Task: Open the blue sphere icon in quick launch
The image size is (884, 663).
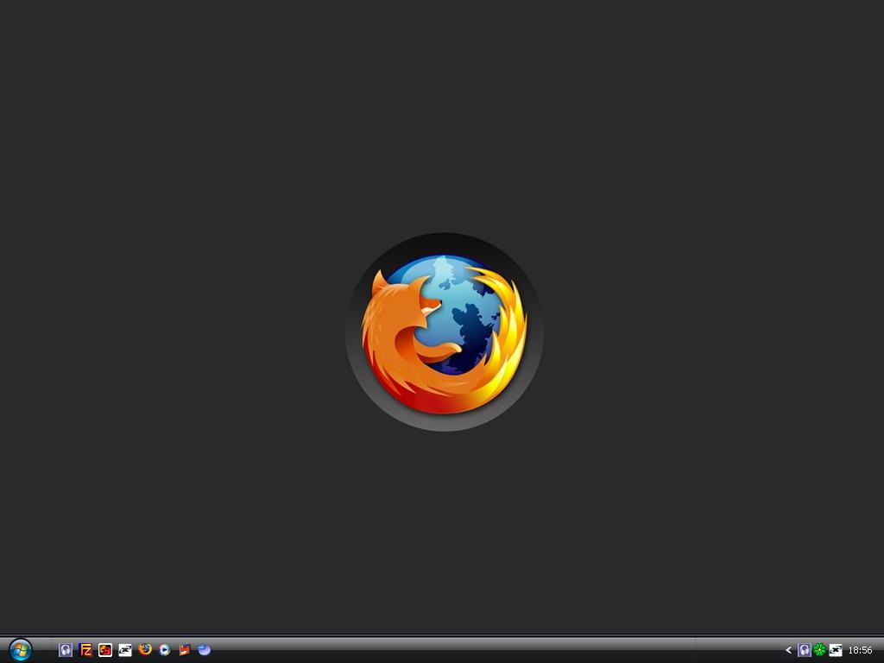Action: tap(204, 650)
